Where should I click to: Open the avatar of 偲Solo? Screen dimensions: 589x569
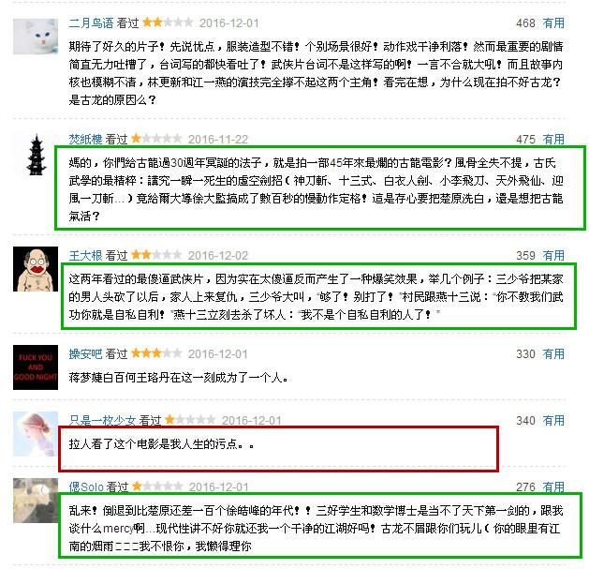tap(36, 501)
